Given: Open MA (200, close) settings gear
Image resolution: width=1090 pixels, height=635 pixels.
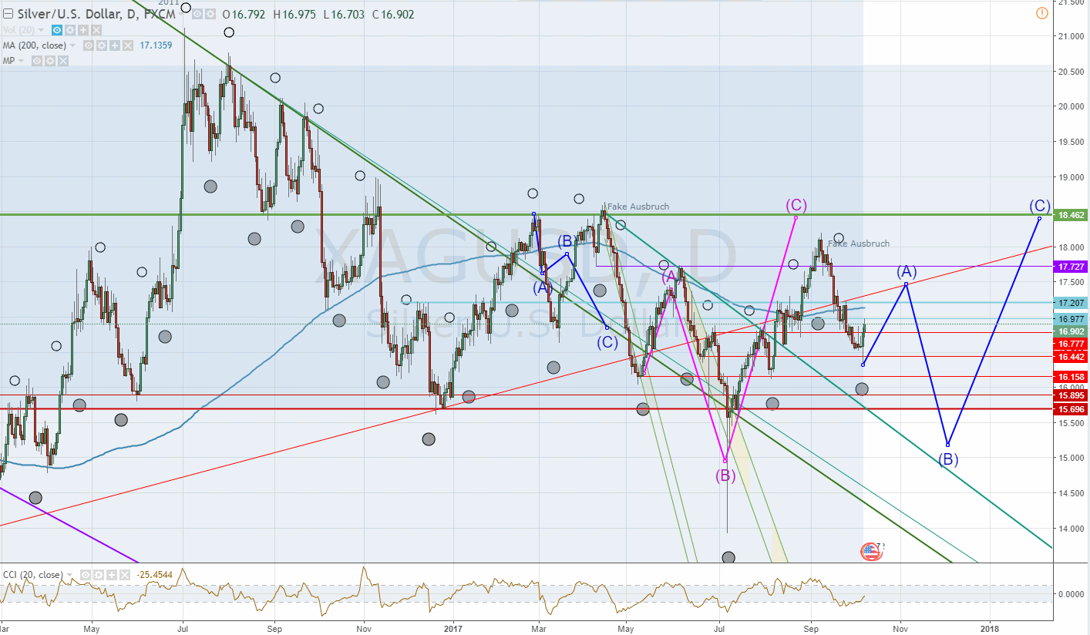Looking at the screenshot, I should 101,45.
